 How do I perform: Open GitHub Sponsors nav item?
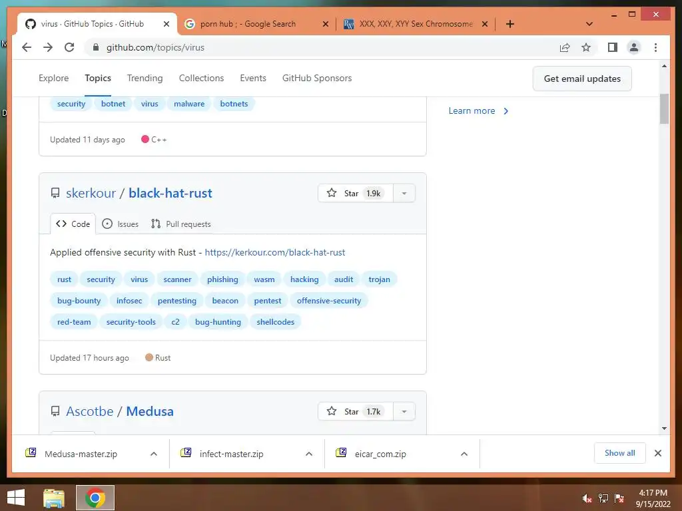(317, 79)
